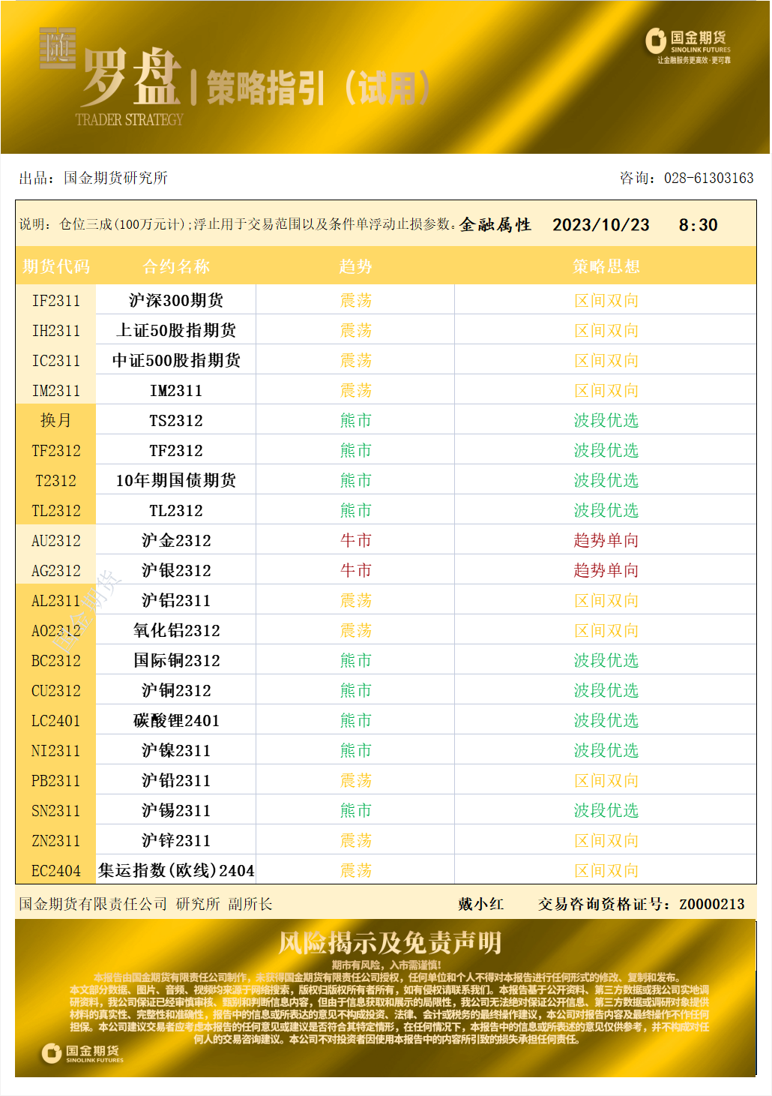772x1096 pixels.
Task: Click 出品：国金期货研究所 text
Action: tap(93, 178)
